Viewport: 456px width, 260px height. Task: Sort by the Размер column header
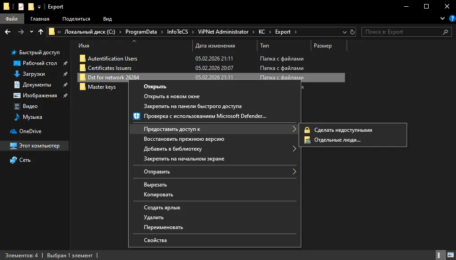coord(322,46)
